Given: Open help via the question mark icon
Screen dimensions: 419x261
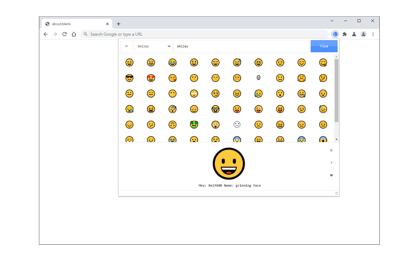Looking at the screenshot, I should [x=331, y=163].
